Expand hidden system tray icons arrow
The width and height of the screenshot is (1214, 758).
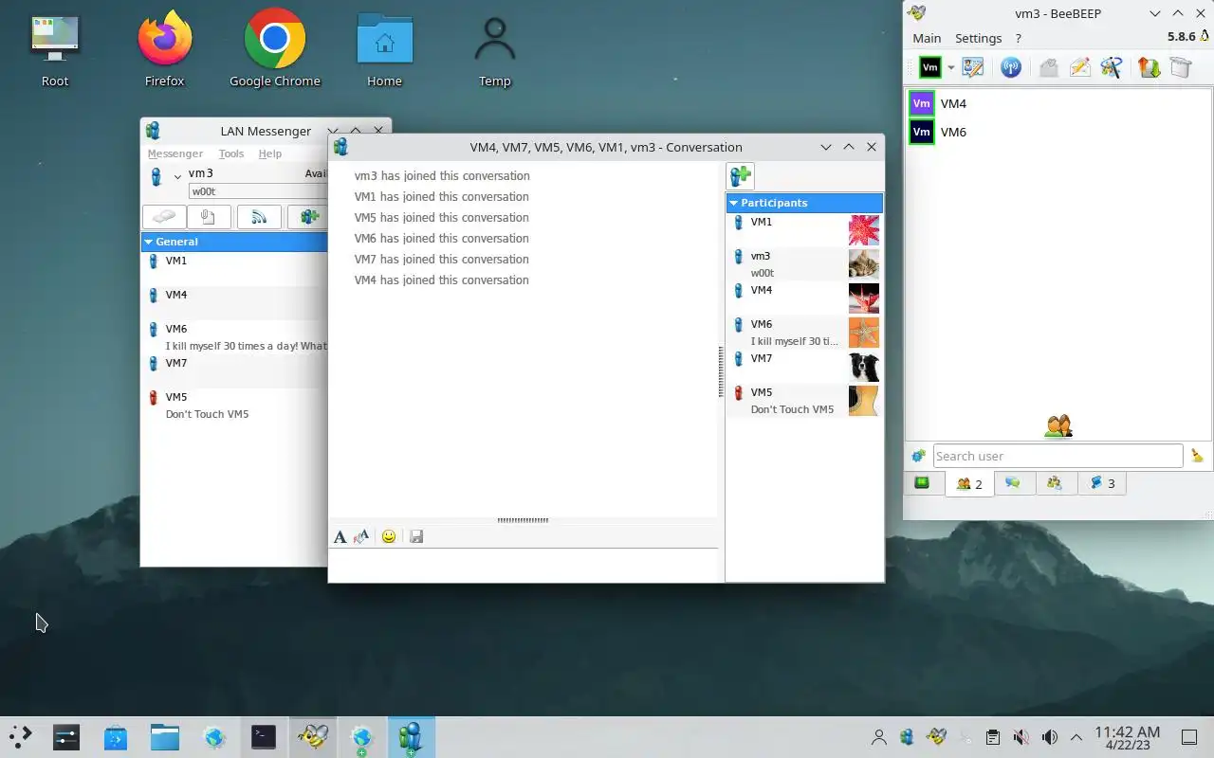click(x=1076, y=737)
